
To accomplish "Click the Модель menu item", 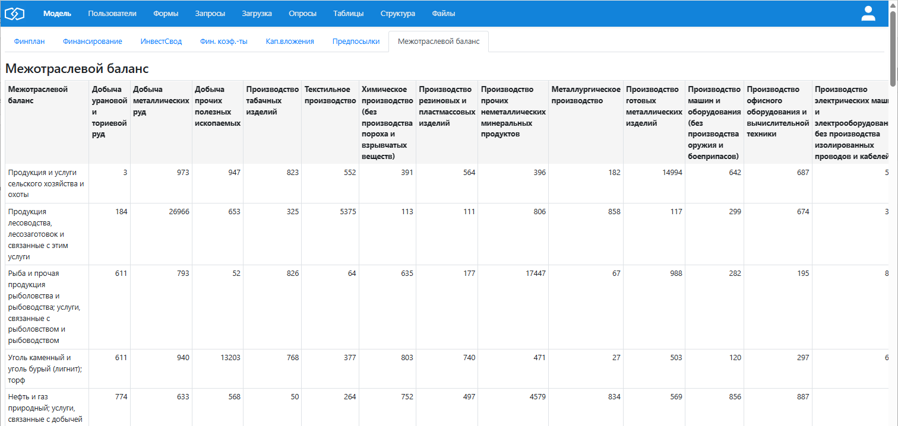I will (57, 14).
